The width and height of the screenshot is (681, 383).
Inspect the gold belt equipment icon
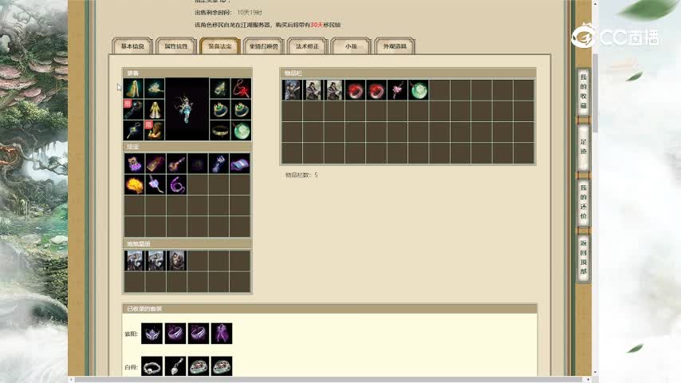220,130
